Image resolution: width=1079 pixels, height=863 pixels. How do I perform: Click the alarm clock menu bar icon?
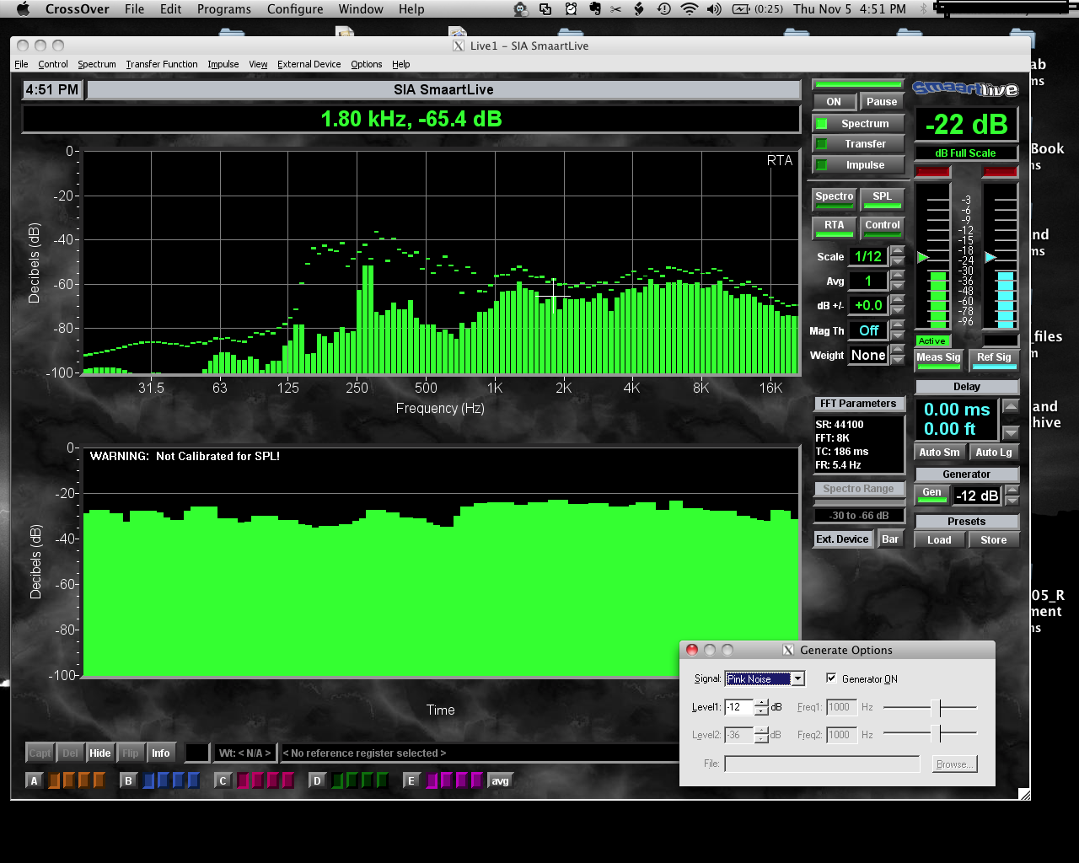(571, 9)
